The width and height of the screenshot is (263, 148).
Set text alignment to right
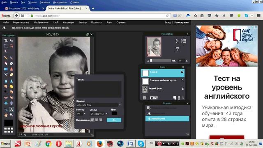point(101,120)
